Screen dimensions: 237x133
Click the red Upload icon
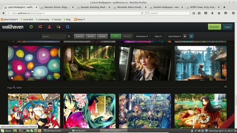click(x=49, y=27)
